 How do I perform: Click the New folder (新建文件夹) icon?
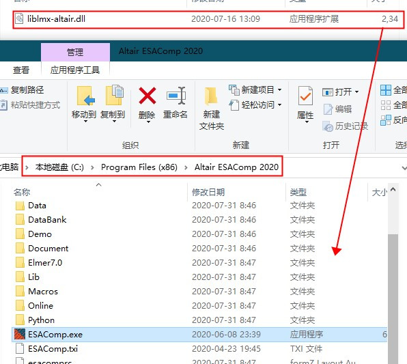click(211, 96)
